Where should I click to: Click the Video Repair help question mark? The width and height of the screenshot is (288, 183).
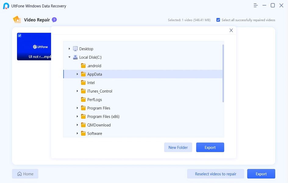tap(54, 20)
